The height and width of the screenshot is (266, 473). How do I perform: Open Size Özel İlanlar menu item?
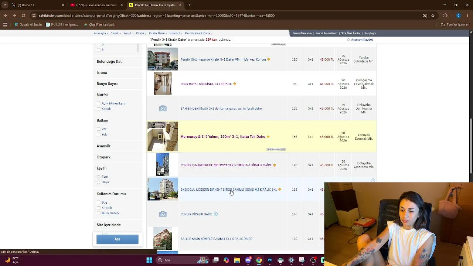coord(351,33)
